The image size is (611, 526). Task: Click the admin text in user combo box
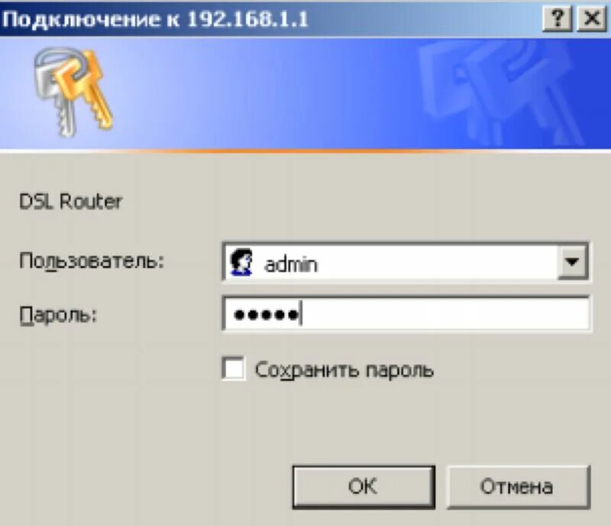[291, 265]
